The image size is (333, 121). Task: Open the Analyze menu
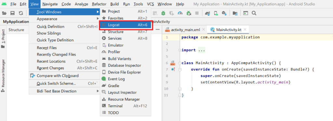tap(81, 4)
